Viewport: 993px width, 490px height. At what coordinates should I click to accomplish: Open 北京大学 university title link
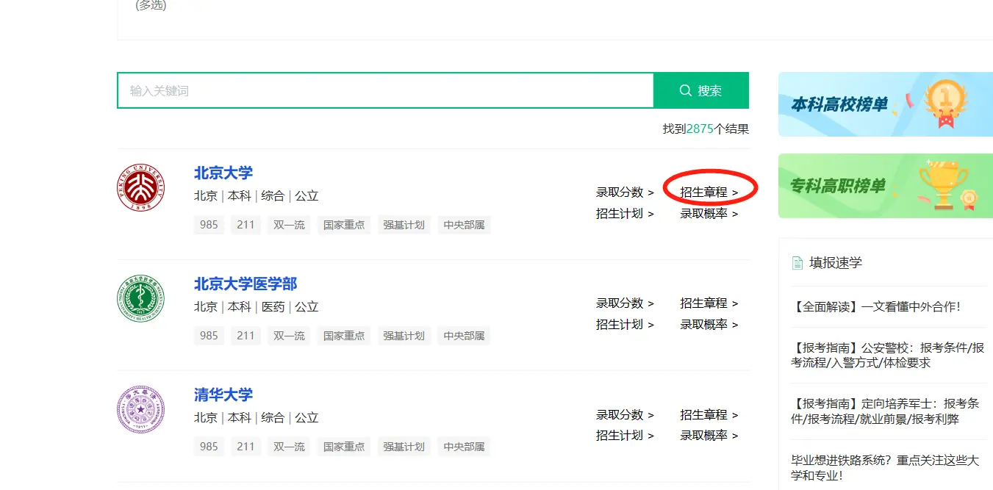click(223, 173)
